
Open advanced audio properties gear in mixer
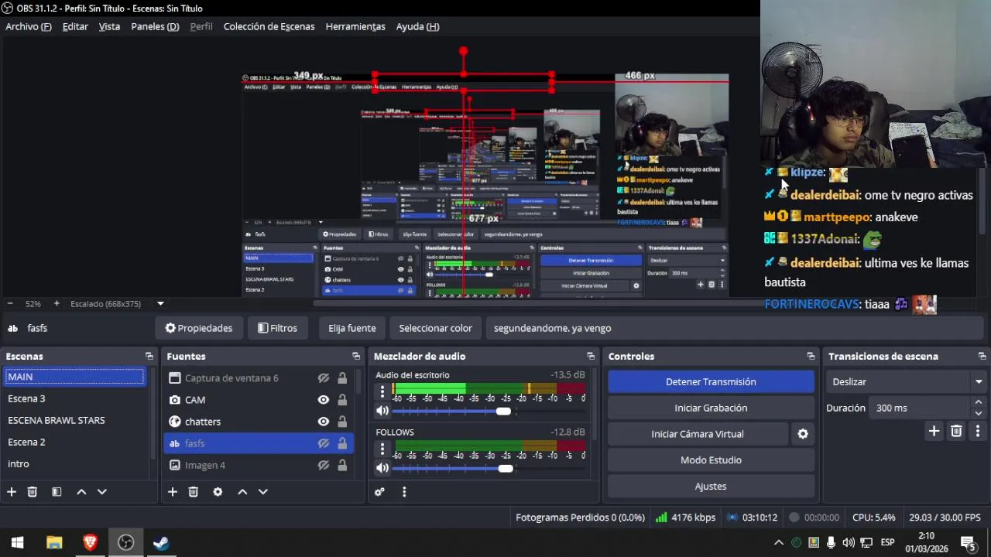[379, 492]
